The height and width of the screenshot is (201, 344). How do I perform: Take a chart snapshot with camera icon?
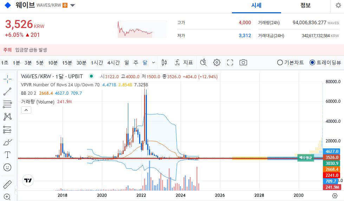[x=243, y=63]
